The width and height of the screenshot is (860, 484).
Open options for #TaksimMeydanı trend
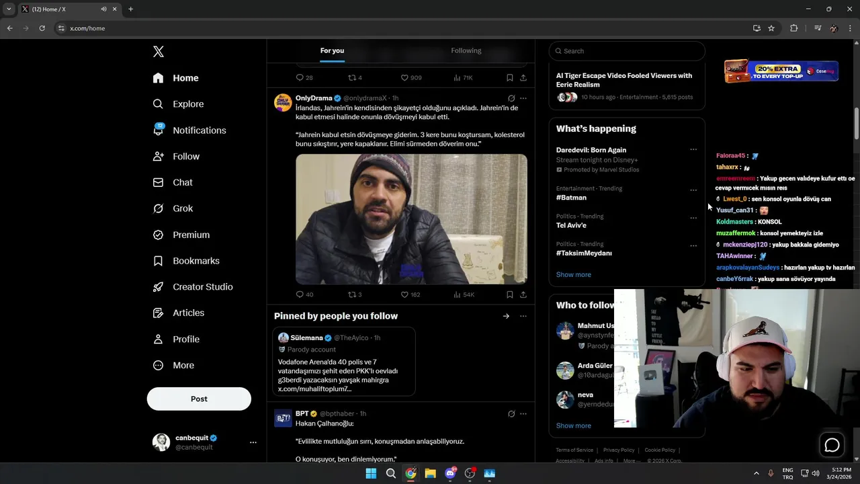click(x=693, y=245)
